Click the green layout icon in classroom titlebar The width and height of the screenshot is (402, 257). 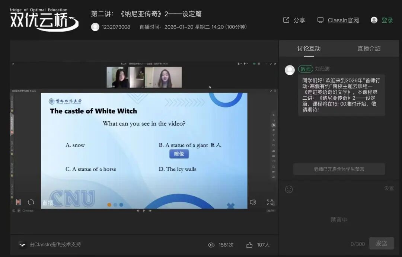tap(254, 64)
